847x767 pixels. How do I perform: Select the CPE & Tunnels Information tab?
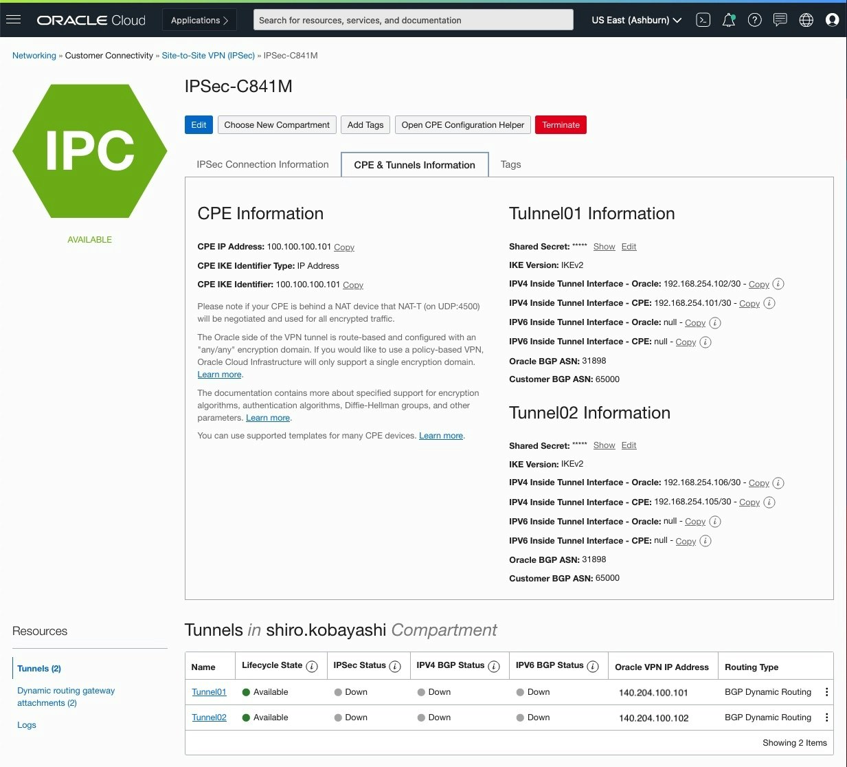click(415, 165)
